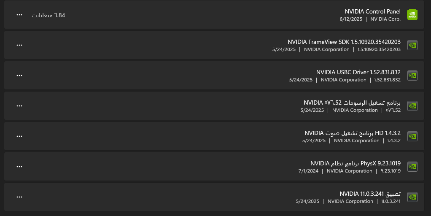Select the NVIDIA USBC Driver 1.52.831.832 title
Viewport: 431px width, 216px height.
tap(358, 72)
